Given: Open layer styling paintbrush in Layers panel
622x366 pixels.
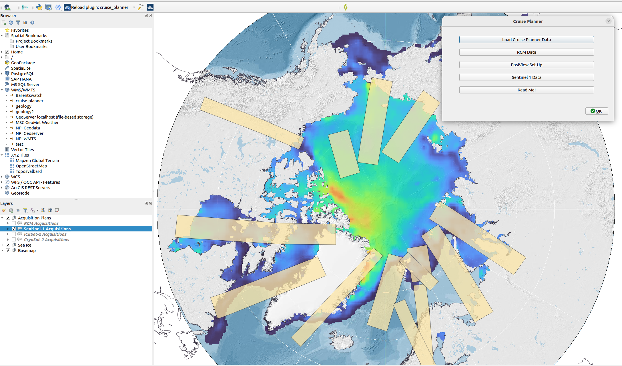Looking at the screenshot, I should pyautogui.click(x=4, y=211).
